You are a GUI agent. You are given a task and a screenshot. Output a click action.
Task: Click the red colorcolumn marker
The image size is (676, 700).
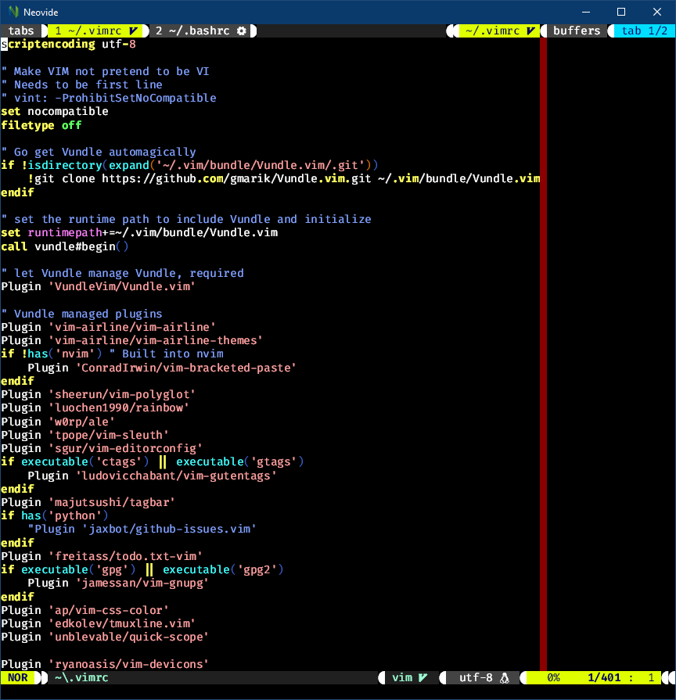(x=544, y=354)
